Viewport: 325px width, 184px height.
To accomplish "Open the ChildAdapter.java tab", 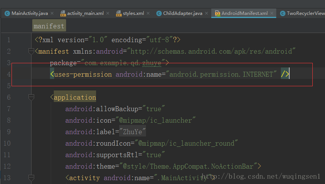I will tap(182, 13).
